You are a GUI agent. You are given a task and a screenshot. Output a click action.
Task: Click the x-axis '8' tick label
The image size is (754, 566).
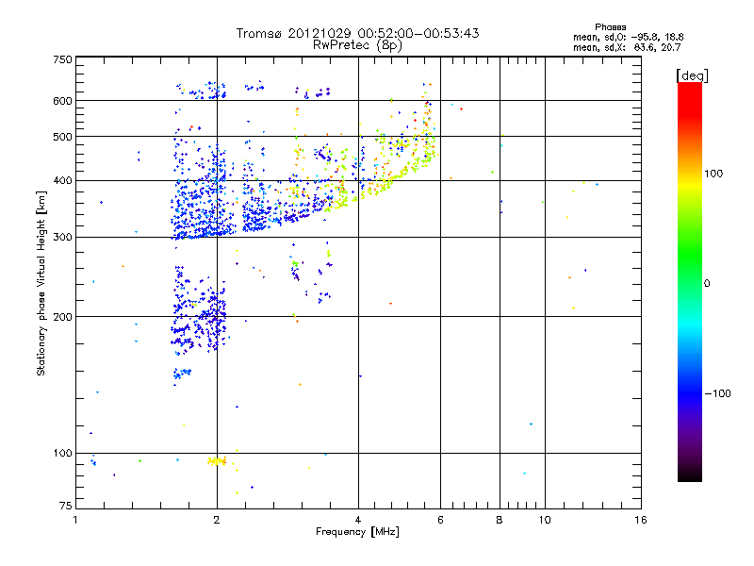tap(500, 520)
